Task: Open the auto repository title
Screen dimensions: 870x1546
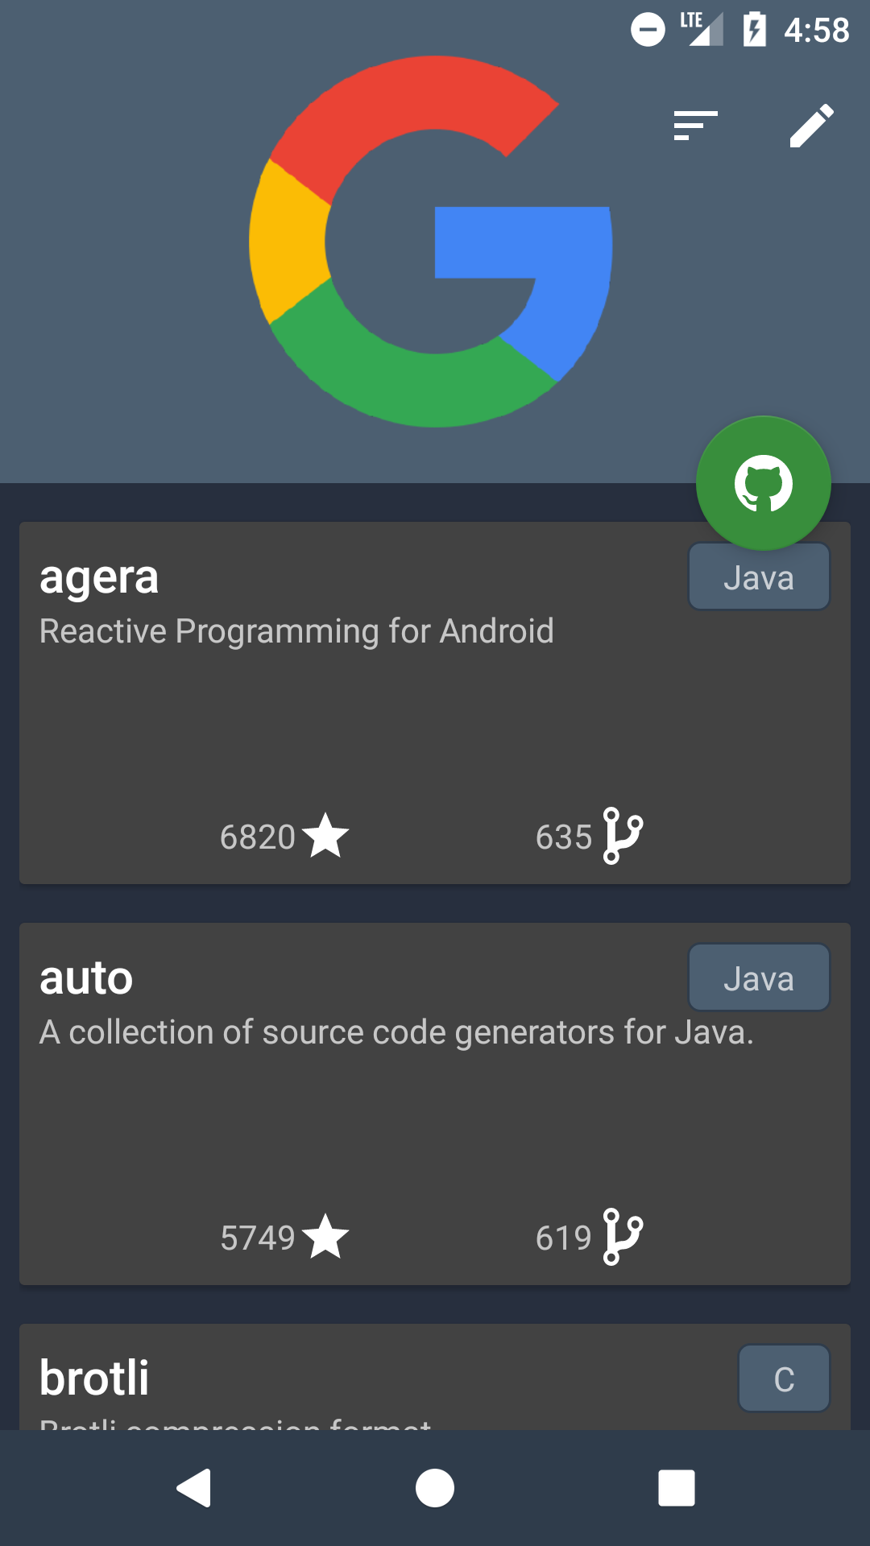Action: click(x=86, y=978)
